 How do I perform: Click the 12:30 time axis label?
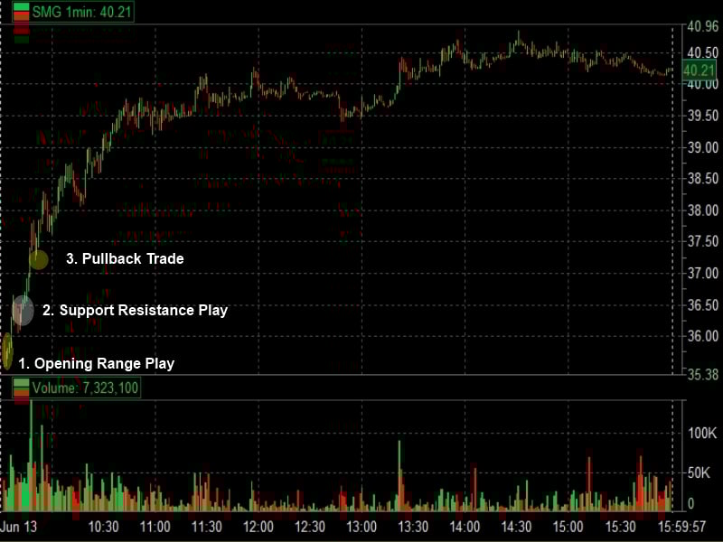pos(310,527)
